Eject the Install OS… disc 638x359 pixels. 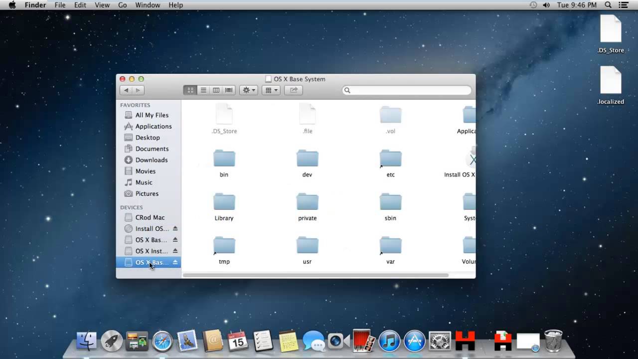tap(175, 228)
